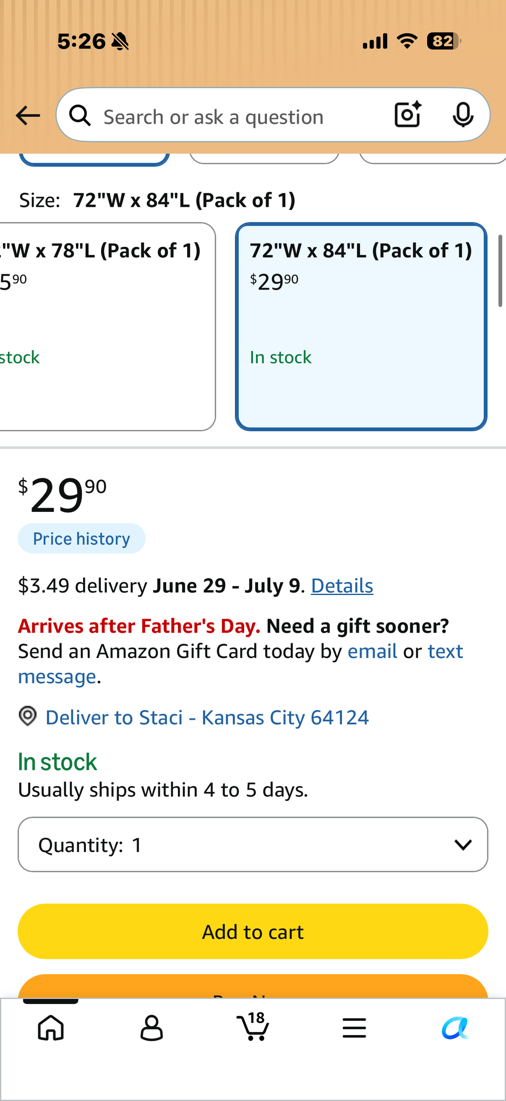Tap the microphone voice search icon
Image resolution: width=506 pixels, height=1101 pixels.
[x=463, y=114]
